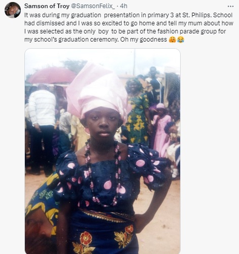This screenshot has height=254, width=239.
Task: Click the pink umbrella in the photo
Action: 52,75
